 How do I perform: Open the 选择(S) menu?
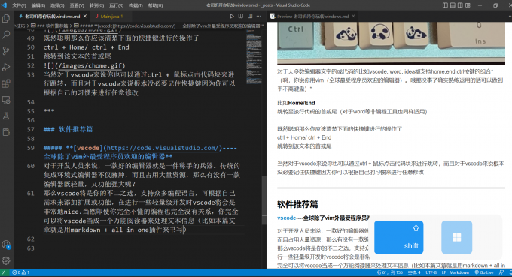(57, 5)
